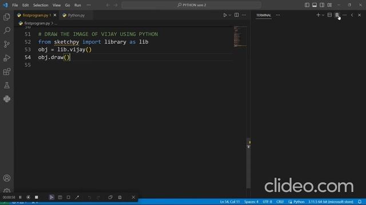
Task: Click line number 52 in the gutter
Action: click(27, 42)
